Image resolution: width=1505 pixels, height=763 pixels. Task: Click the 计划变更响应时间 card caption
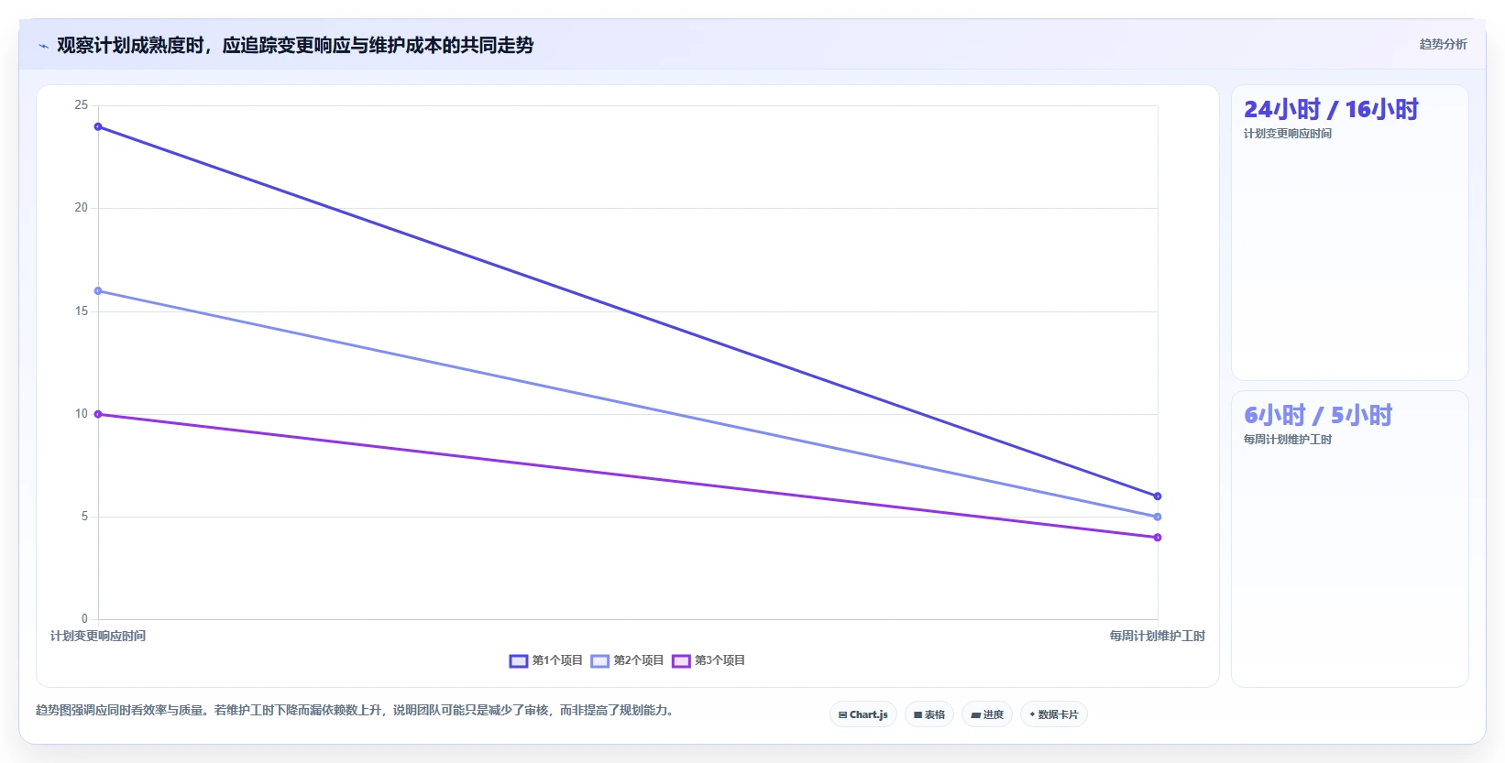click(1288, 134)
